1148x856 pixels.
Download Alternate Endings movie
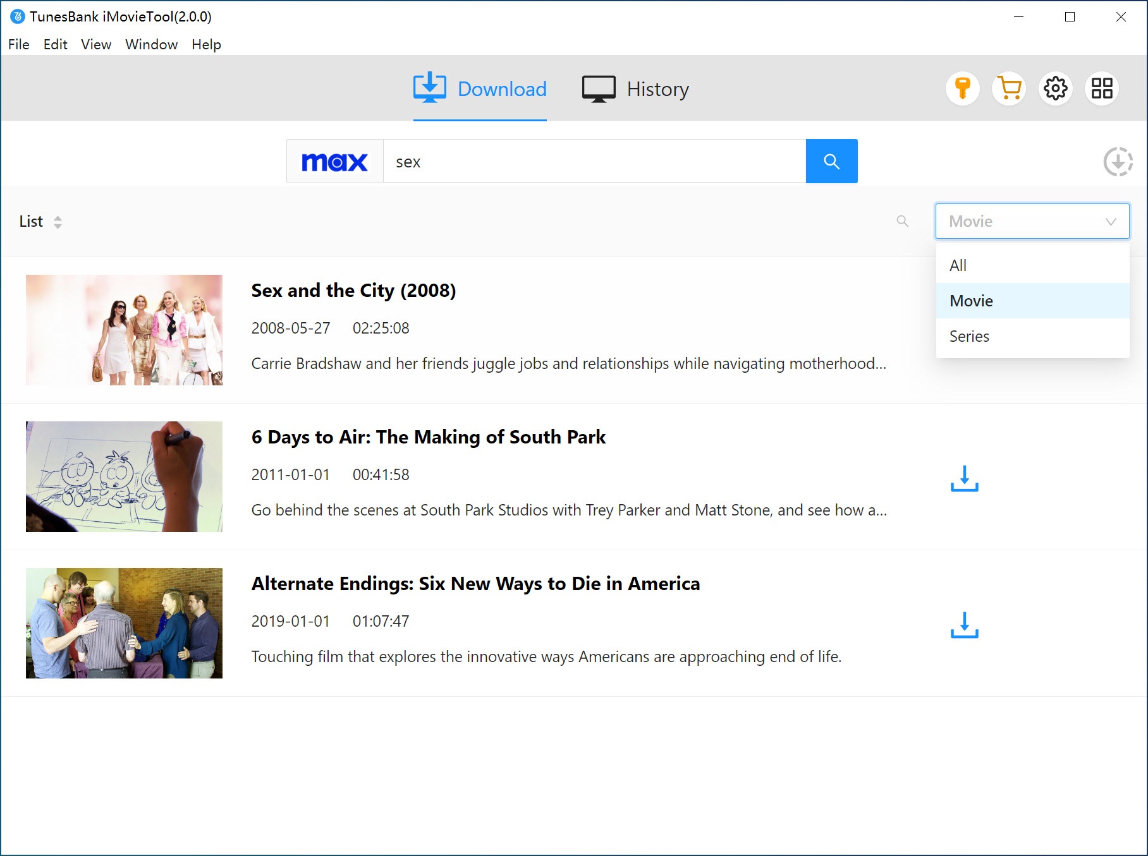click(x=964, y=625)
